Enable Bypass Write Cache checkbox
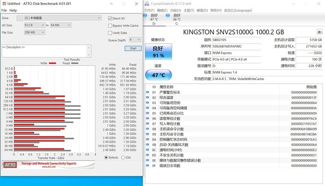 [x=110, y=26]
